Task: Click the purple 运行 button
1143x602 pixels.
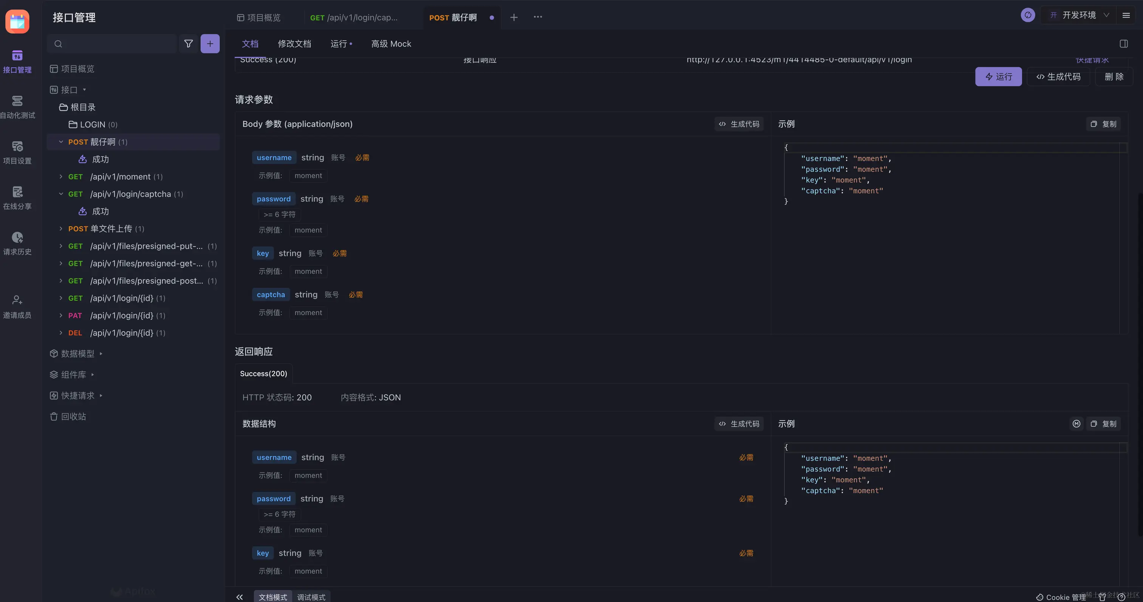Action: [x=998, y=77]
